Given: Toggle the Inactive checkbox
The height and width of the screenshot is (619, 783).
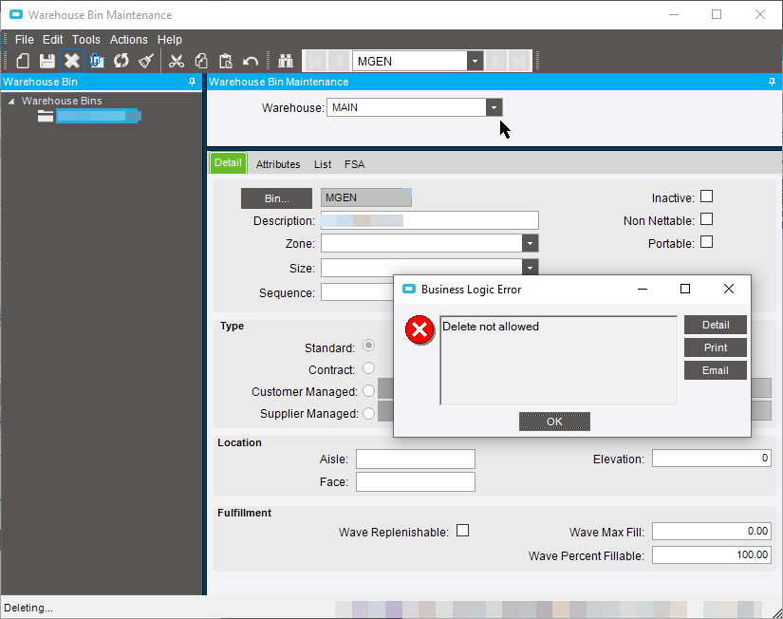Looking at the screenshot, I should click(706, 197).
